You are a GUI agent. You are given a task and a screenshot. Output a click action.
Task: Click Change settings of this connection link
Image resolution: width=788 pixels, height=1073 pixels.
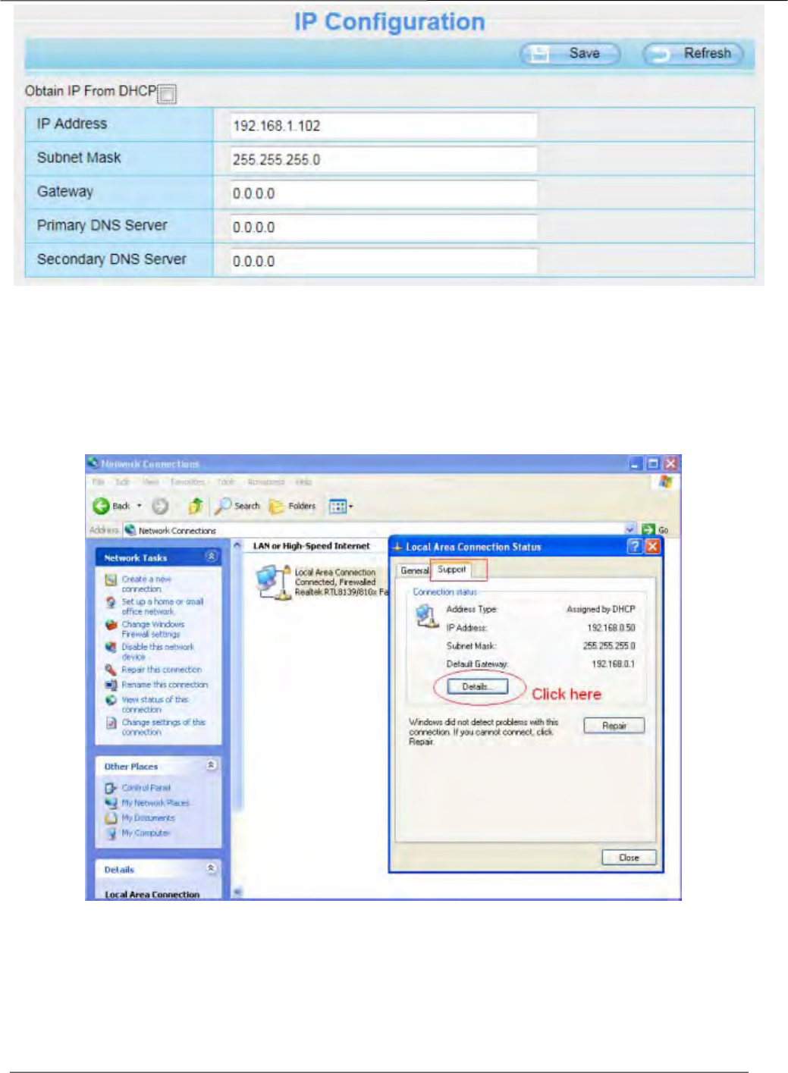click(x=163, y=727)
